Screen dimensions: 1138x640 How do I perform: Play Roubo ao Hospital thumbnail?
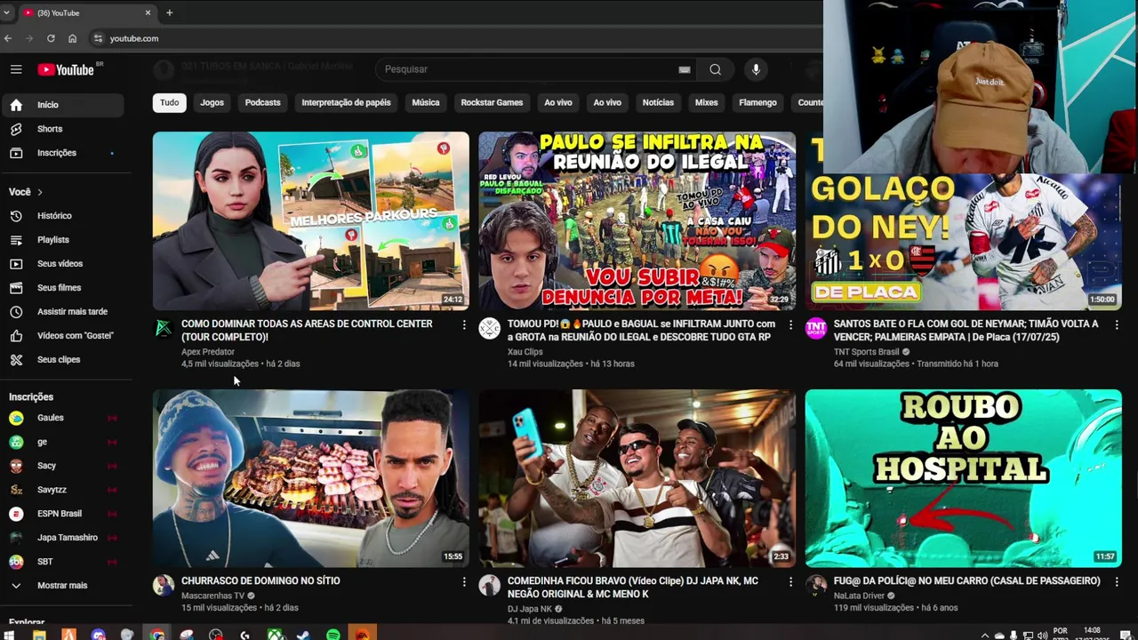tap(963, 478)
